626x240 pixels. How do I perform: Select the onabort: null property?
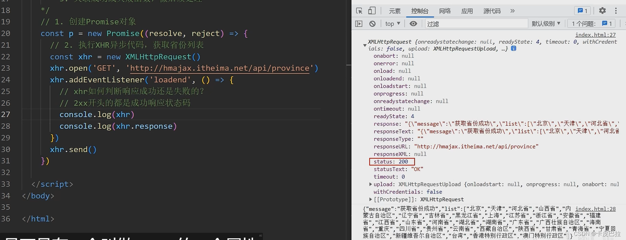394,56
